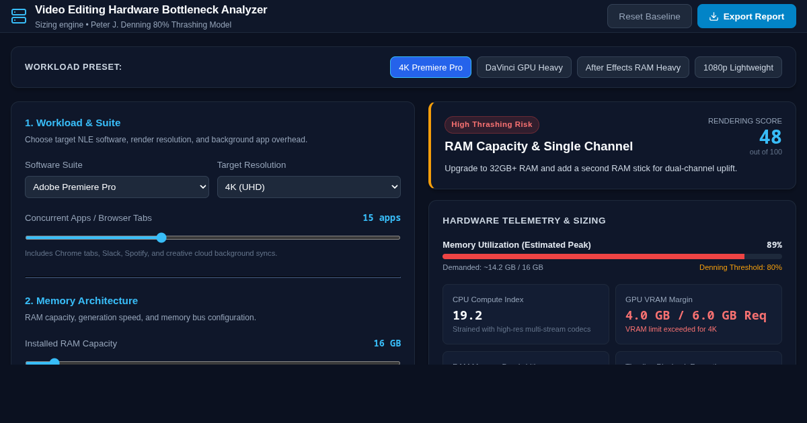Click the 19.2 CPU index value
807x423 pixels.
tap(467, 315)
